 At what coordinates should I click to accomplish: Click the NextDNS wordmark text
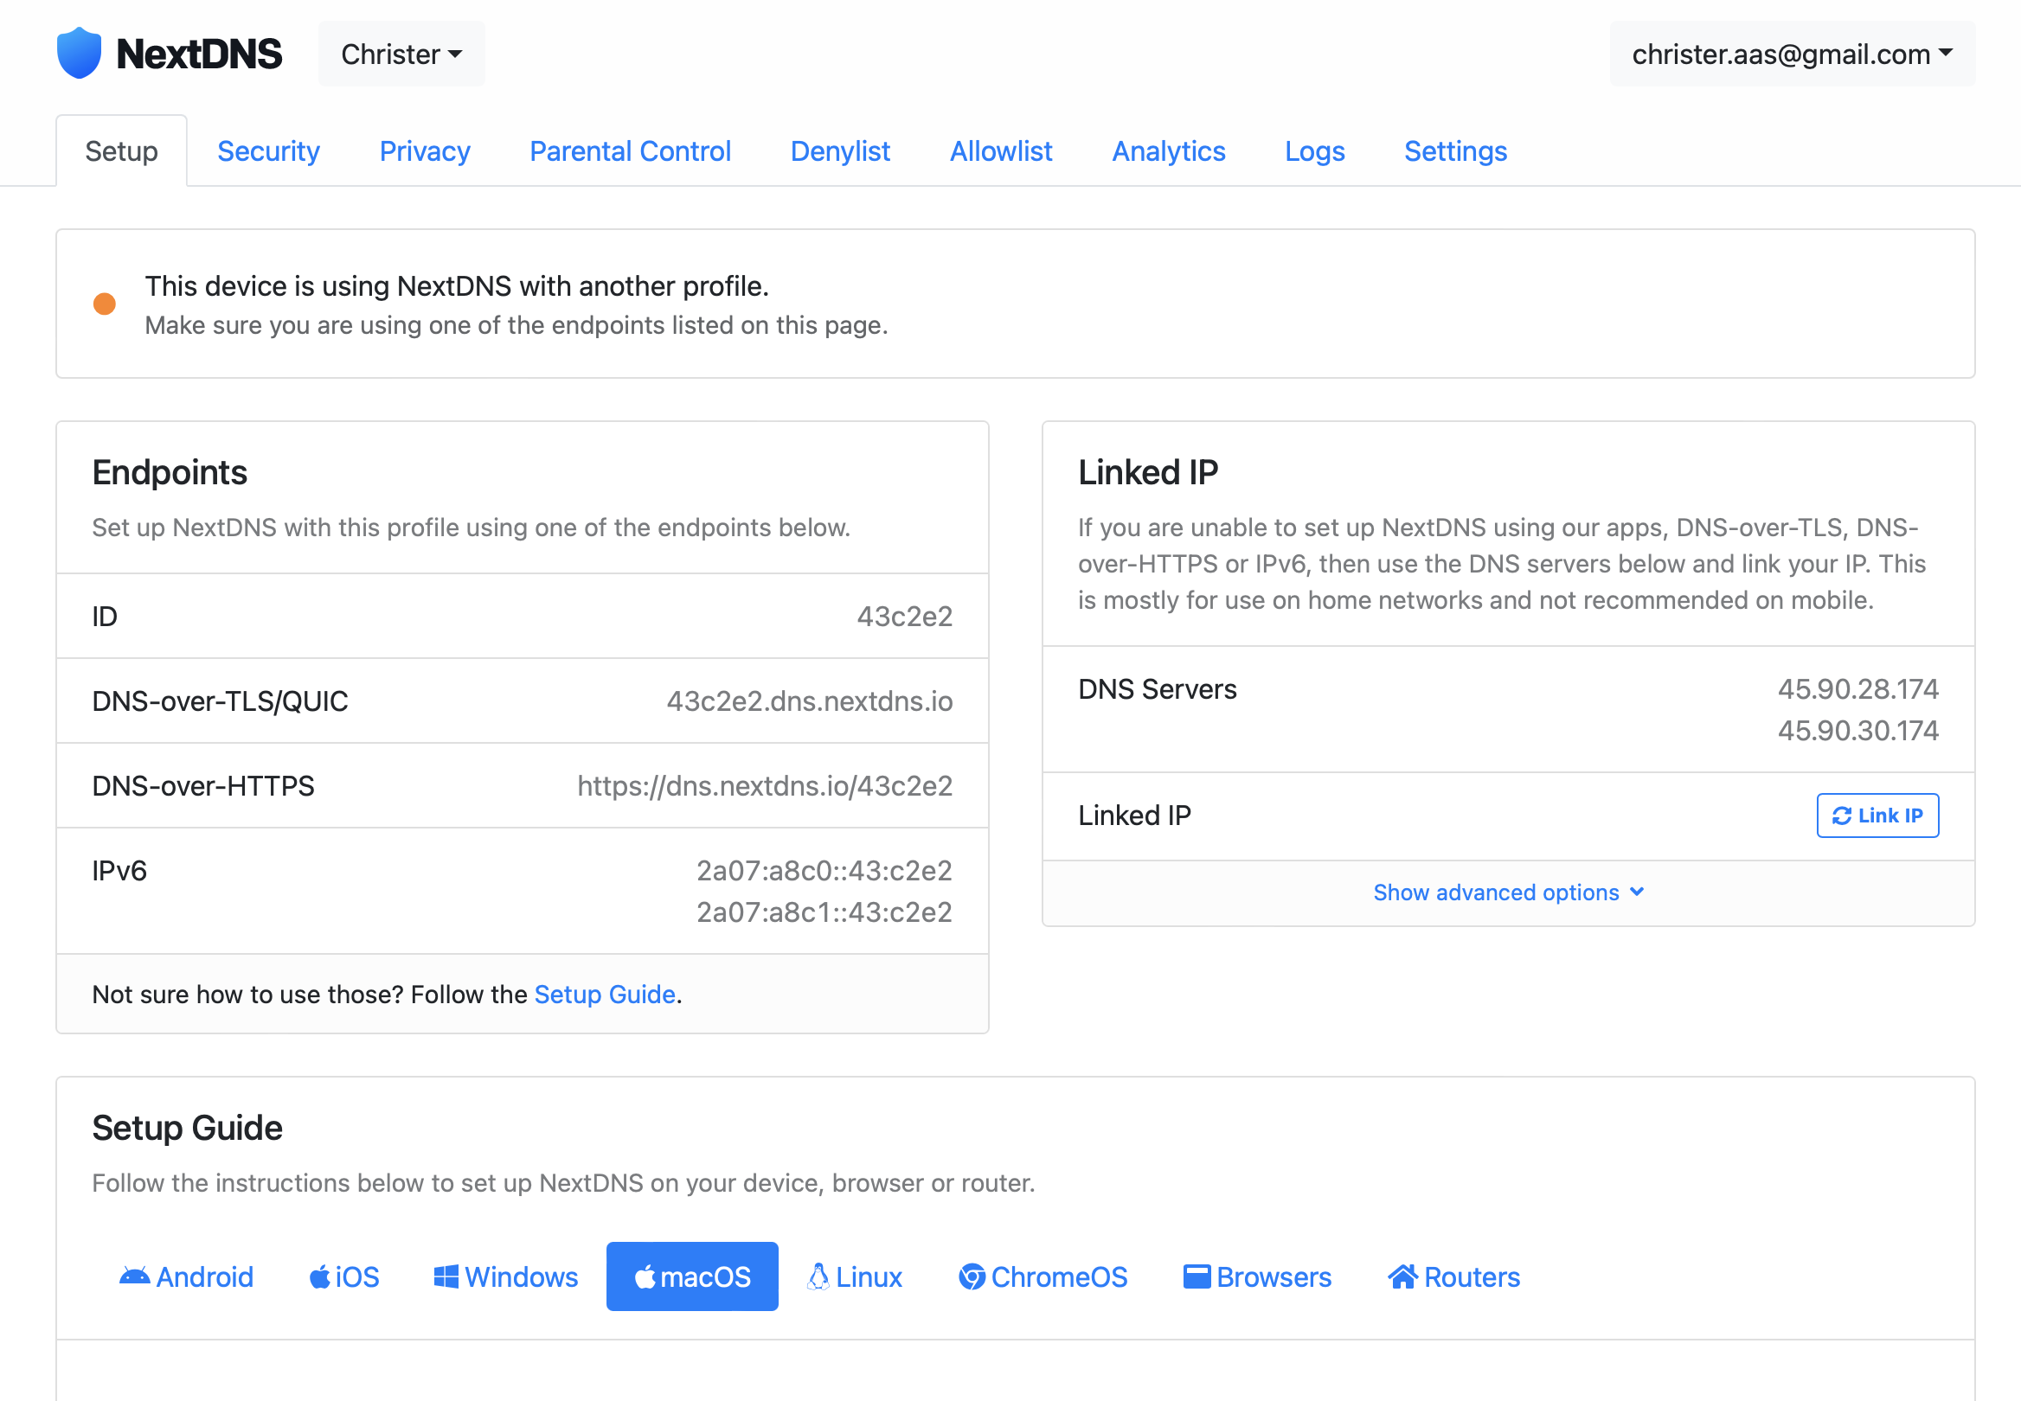tap(199, 54)
